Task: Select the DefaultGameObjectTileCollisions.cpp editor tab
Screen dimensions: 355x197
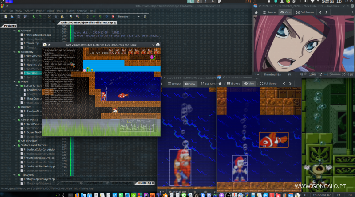Action: point(87,22)
